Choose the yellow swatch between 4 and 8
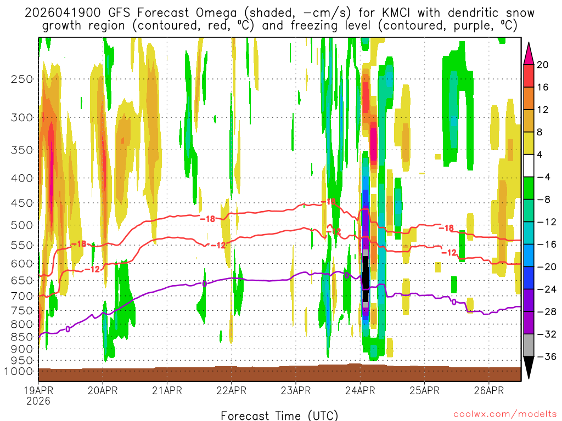Image resolution: width=562 pixels, height=421 pixels. click(x=529, y=143)
